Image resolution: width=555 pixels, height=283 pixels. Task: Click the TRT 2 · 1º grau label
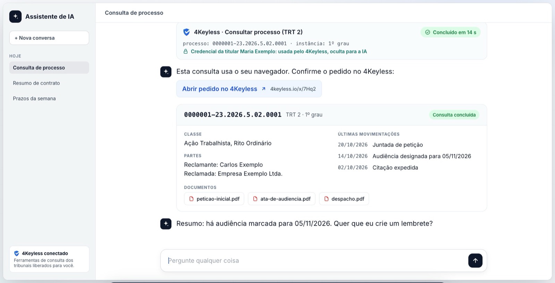coord(304,115)
